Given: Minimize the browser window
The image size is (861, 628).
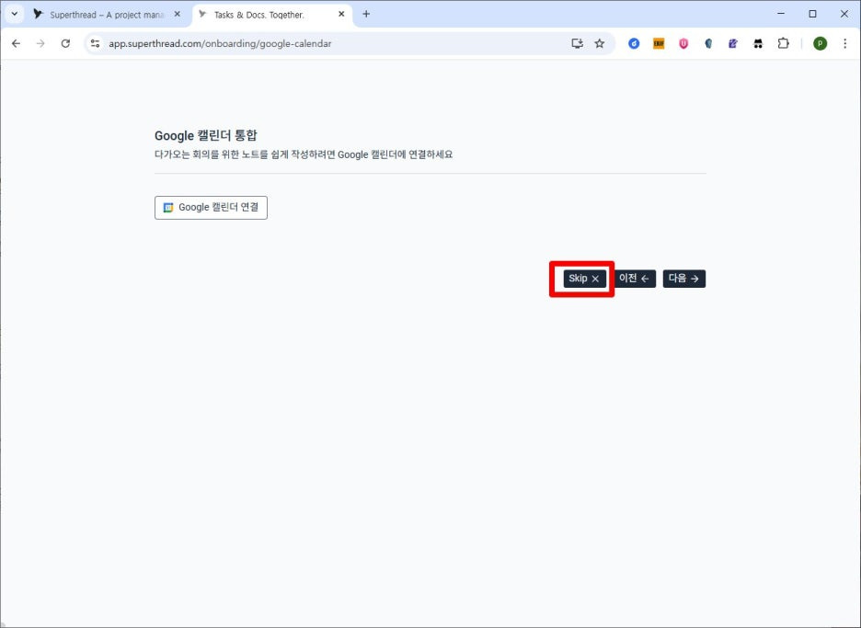Looking at the screenshot, I should pyautogui.click(x=781, y=14).
